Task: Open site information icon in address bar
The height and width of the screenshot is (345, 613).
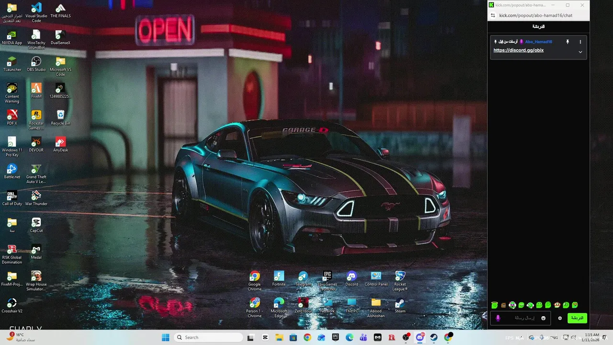Action: coord(493,15)
